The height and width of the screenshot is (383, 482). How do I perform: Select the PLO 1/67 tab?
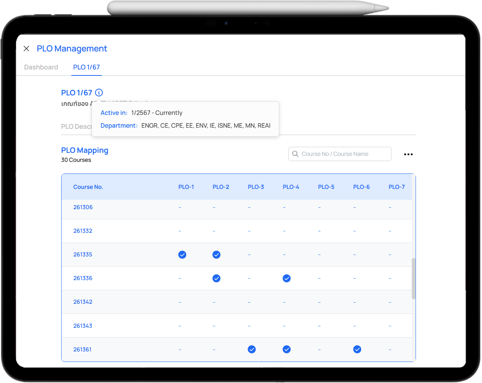point(86,67)
